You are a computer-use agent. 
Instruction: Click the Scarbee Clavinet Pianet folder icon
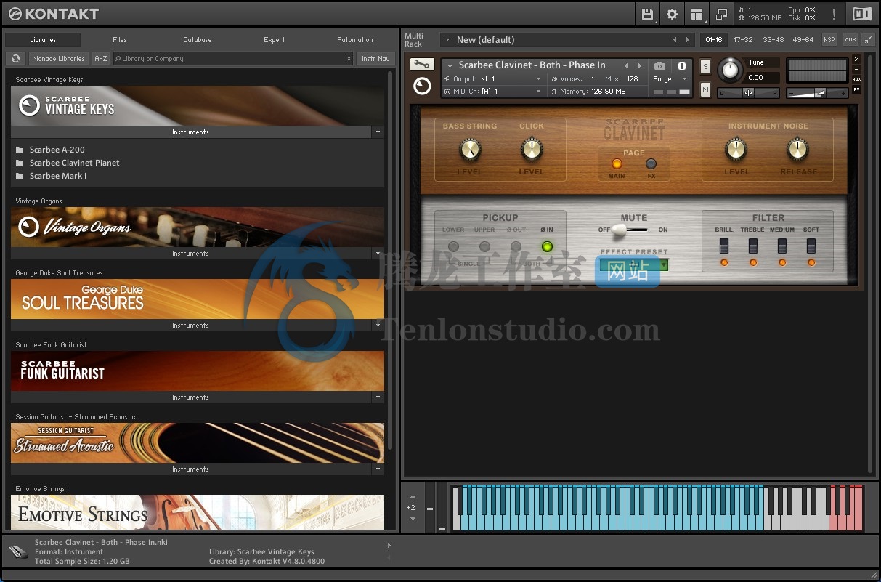[x=20, y=163]
